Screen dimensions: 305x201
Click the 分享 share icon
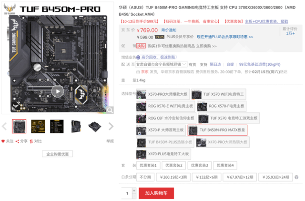[x=17, y=141]
